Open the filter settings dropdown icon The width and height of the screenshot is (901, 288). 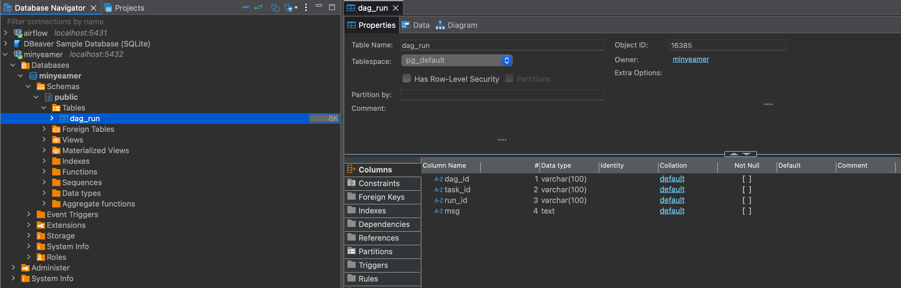coord(290,7)
